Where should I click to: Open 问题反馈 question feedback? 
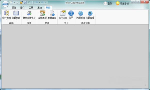coord(80,15)
